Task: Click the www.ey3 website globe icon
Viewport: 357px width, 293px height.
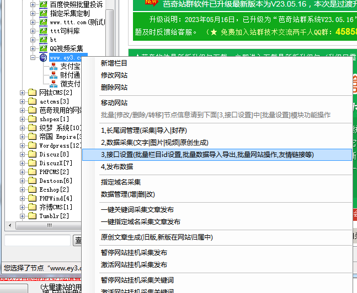Action: pyautogui.click(x=43, y=57)
